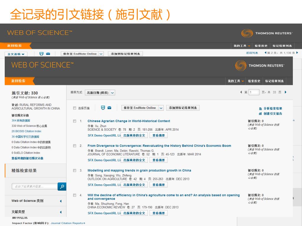Click SFX Demo OpenURL link for result 3

pos(104,185)
